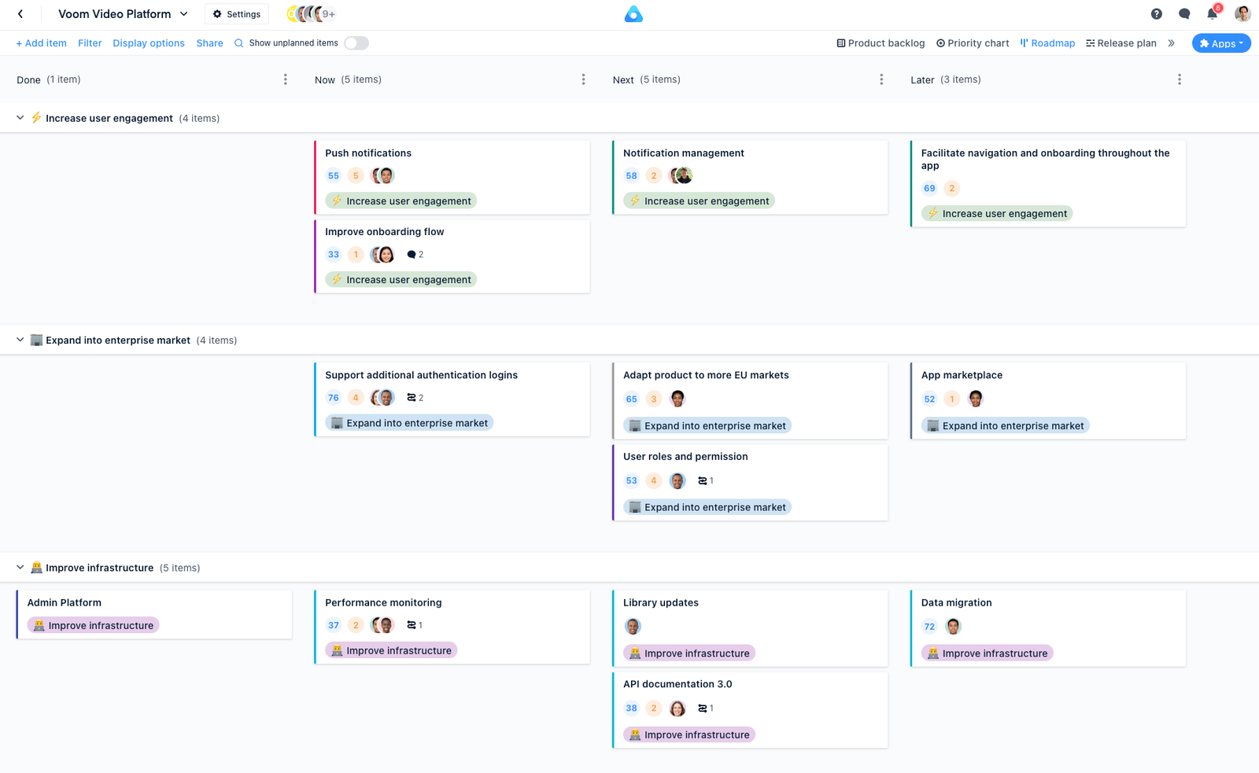Screen dimensions: 1259x773
Task: Collapse the Expand into enterprise market group
Action: 20,340
